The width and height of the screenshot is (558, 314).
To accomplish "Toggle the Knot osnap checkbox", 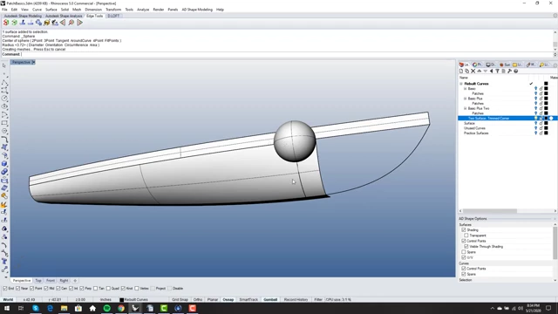I will [x=123, y=289].
